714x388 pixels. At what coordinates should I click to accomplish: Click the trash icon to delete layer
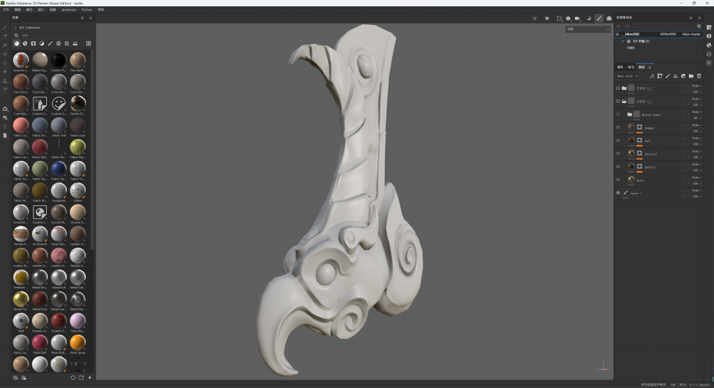point(699,76)
